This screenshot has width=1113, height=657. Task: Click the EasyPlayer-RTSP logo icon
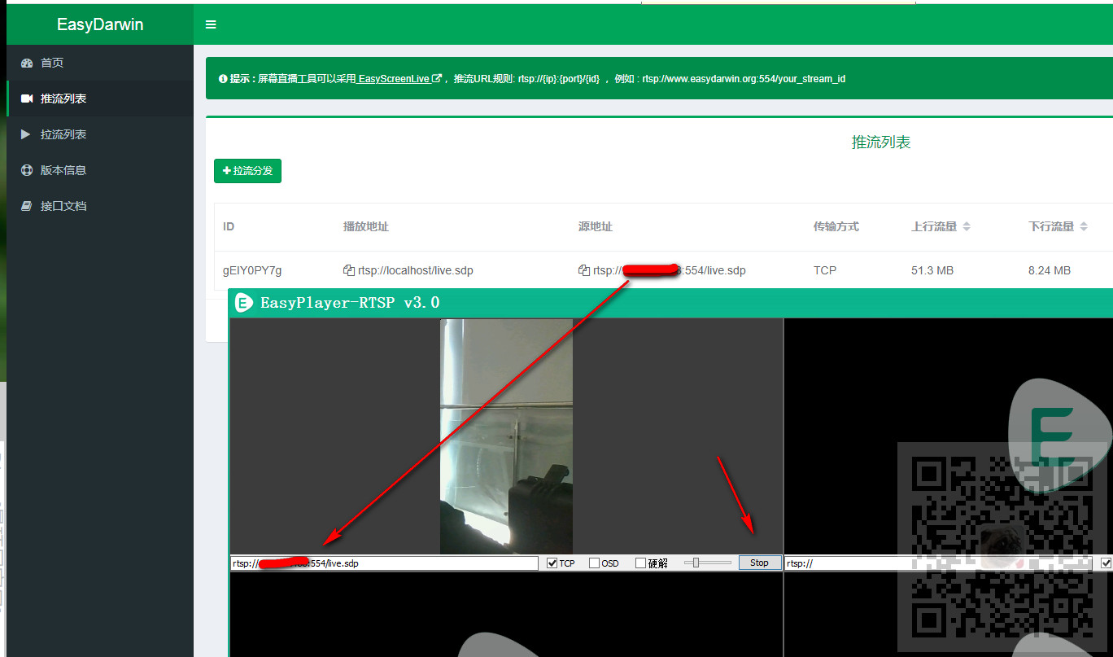(243, 303)
